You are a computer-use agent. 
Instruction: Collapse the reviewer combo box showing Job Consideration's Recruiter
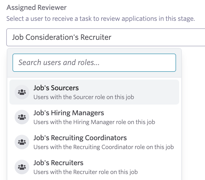click(x=106, y=37)
